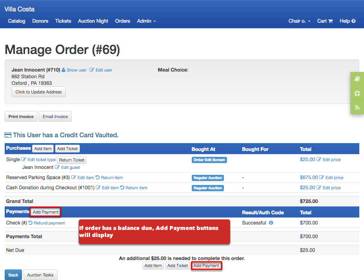Click Add Payment button below balance message

206,266
